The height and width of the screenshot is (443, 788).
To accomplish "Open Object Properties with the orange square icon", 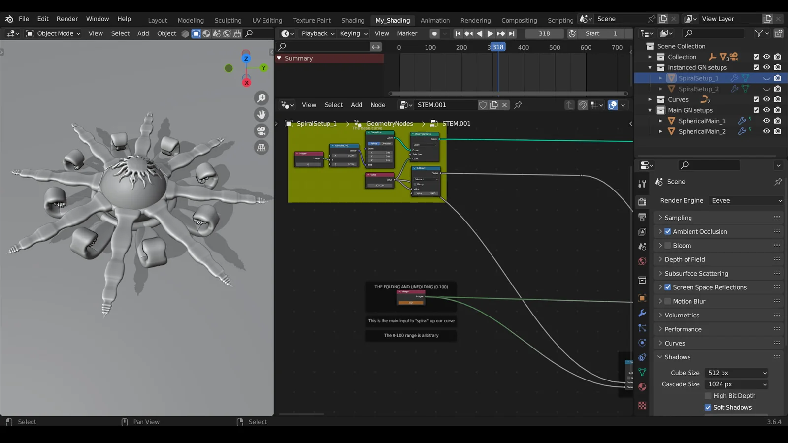I will [x=642, y=299].
